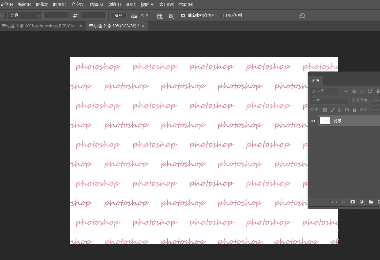This screenshot has width=380, height=260.
Task: Open the 类型 layer filter dropdown
Action: [x=324, y=91]
